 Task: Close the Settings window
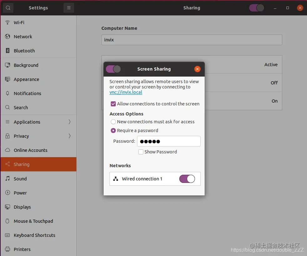pyautogui.click(x=300, y=8)
